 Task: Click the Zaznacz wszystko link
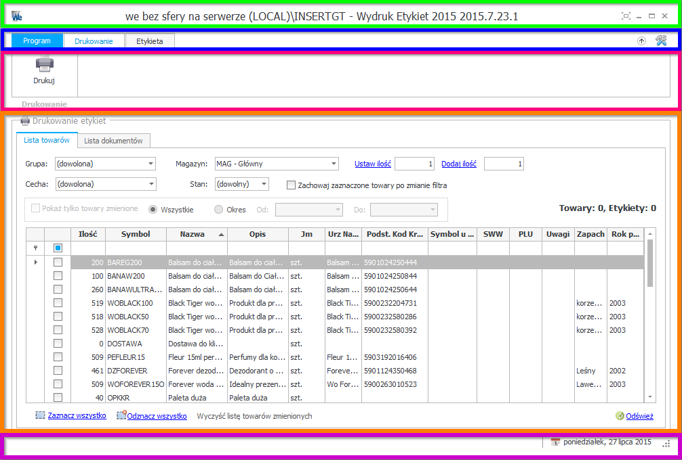click(x=77, y=415)
